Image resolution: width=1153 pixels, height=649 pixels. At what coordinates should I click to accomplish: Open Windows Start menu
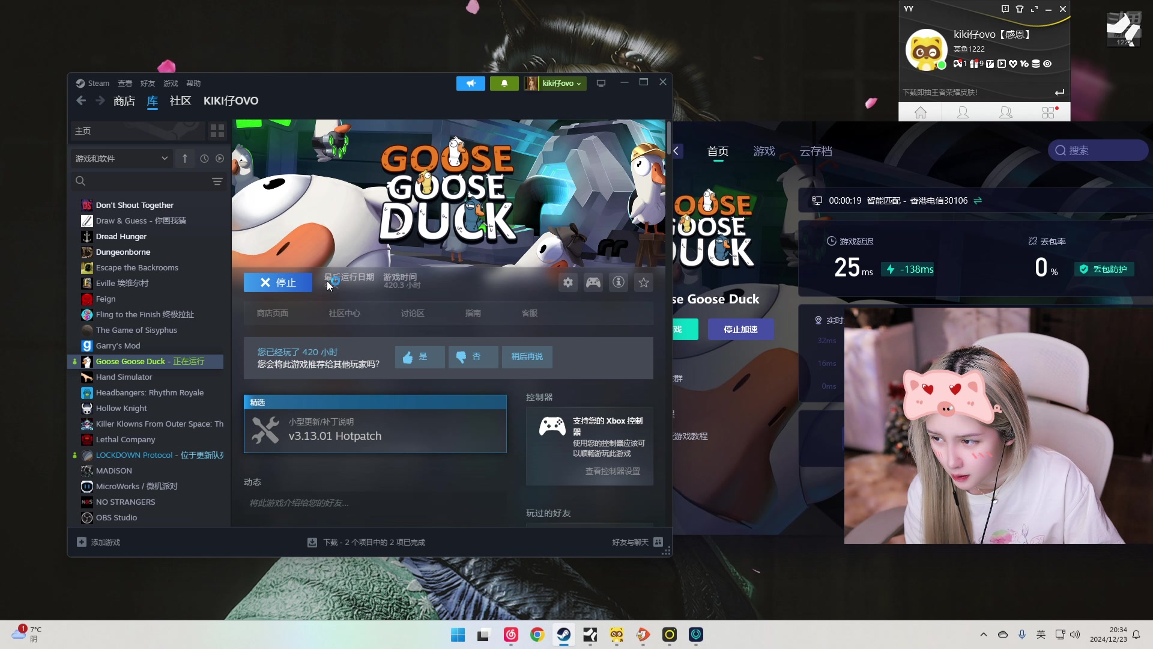tap(458, 635)
